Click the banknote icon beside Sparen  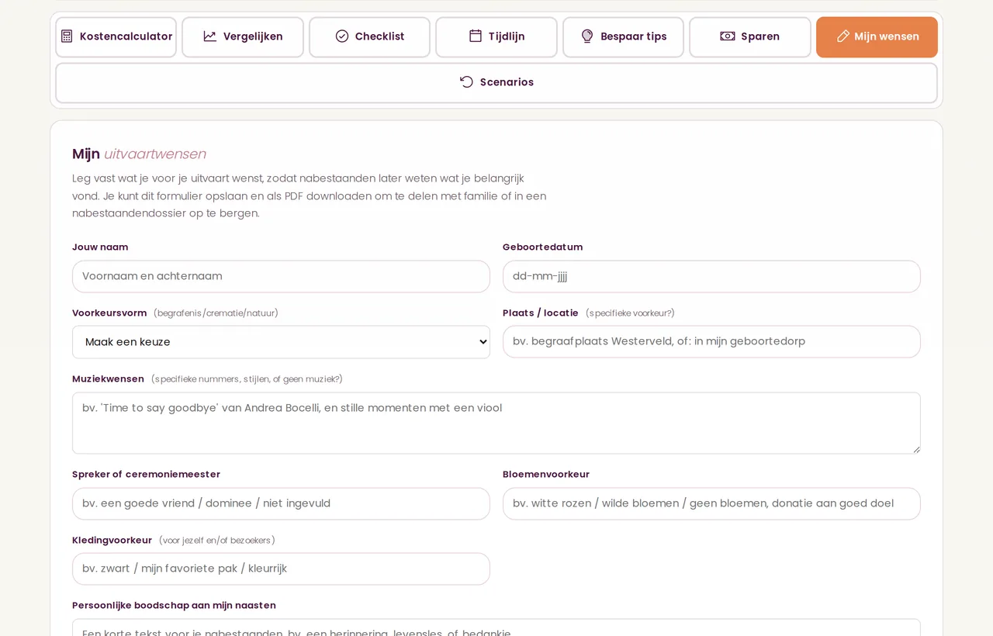(728, 36)
